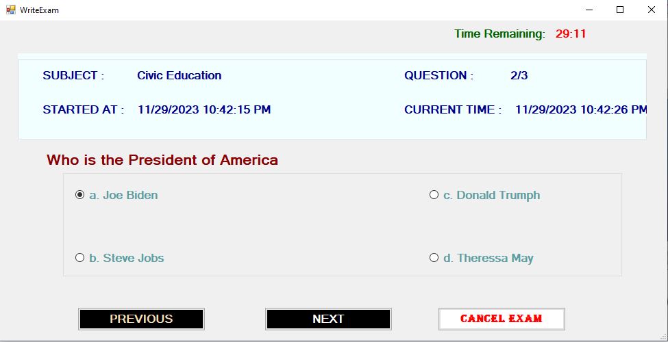This screenshot has height=342, width=668.
Task: Maximize the WriteExam window
Action: coord(620,10)
